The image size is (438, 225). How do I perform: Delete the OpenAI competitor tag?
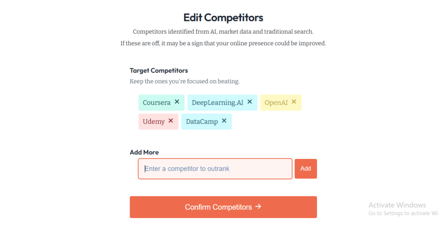tap(294, 102)
